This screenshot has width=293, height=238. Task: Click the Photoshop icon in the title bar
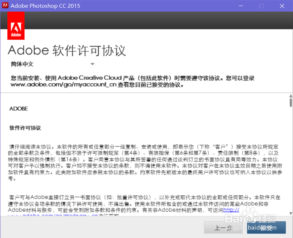pyautogui.click(x=5, y=6)
